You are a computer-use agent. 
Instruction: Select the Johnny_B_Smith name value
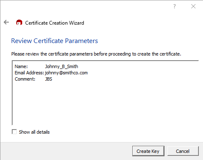(62, 66)
